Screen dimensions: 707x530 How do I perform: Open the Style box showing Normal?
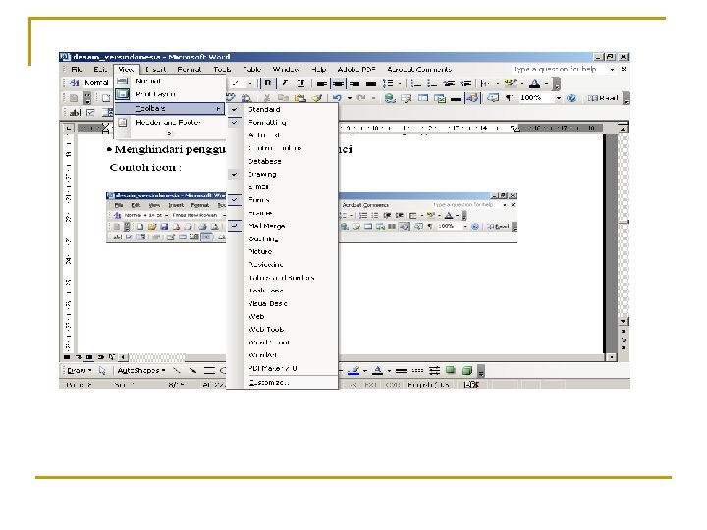[x=96, y=82]
